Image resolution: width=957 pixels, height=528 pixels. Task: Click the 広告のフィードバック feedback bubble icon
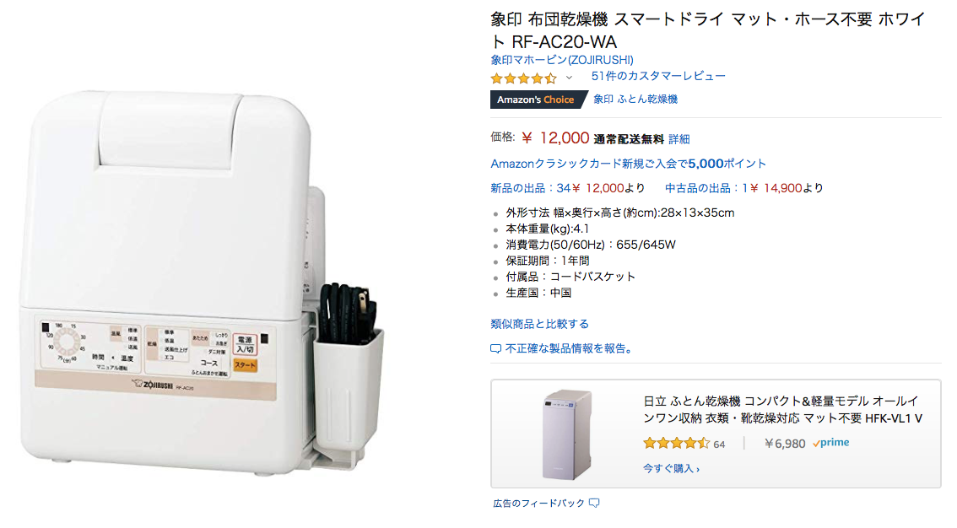[594, 503]
